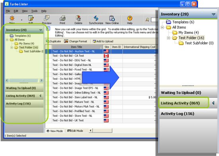
Task: Switch to the View Mode tab
Action: [x=55, y=131]
